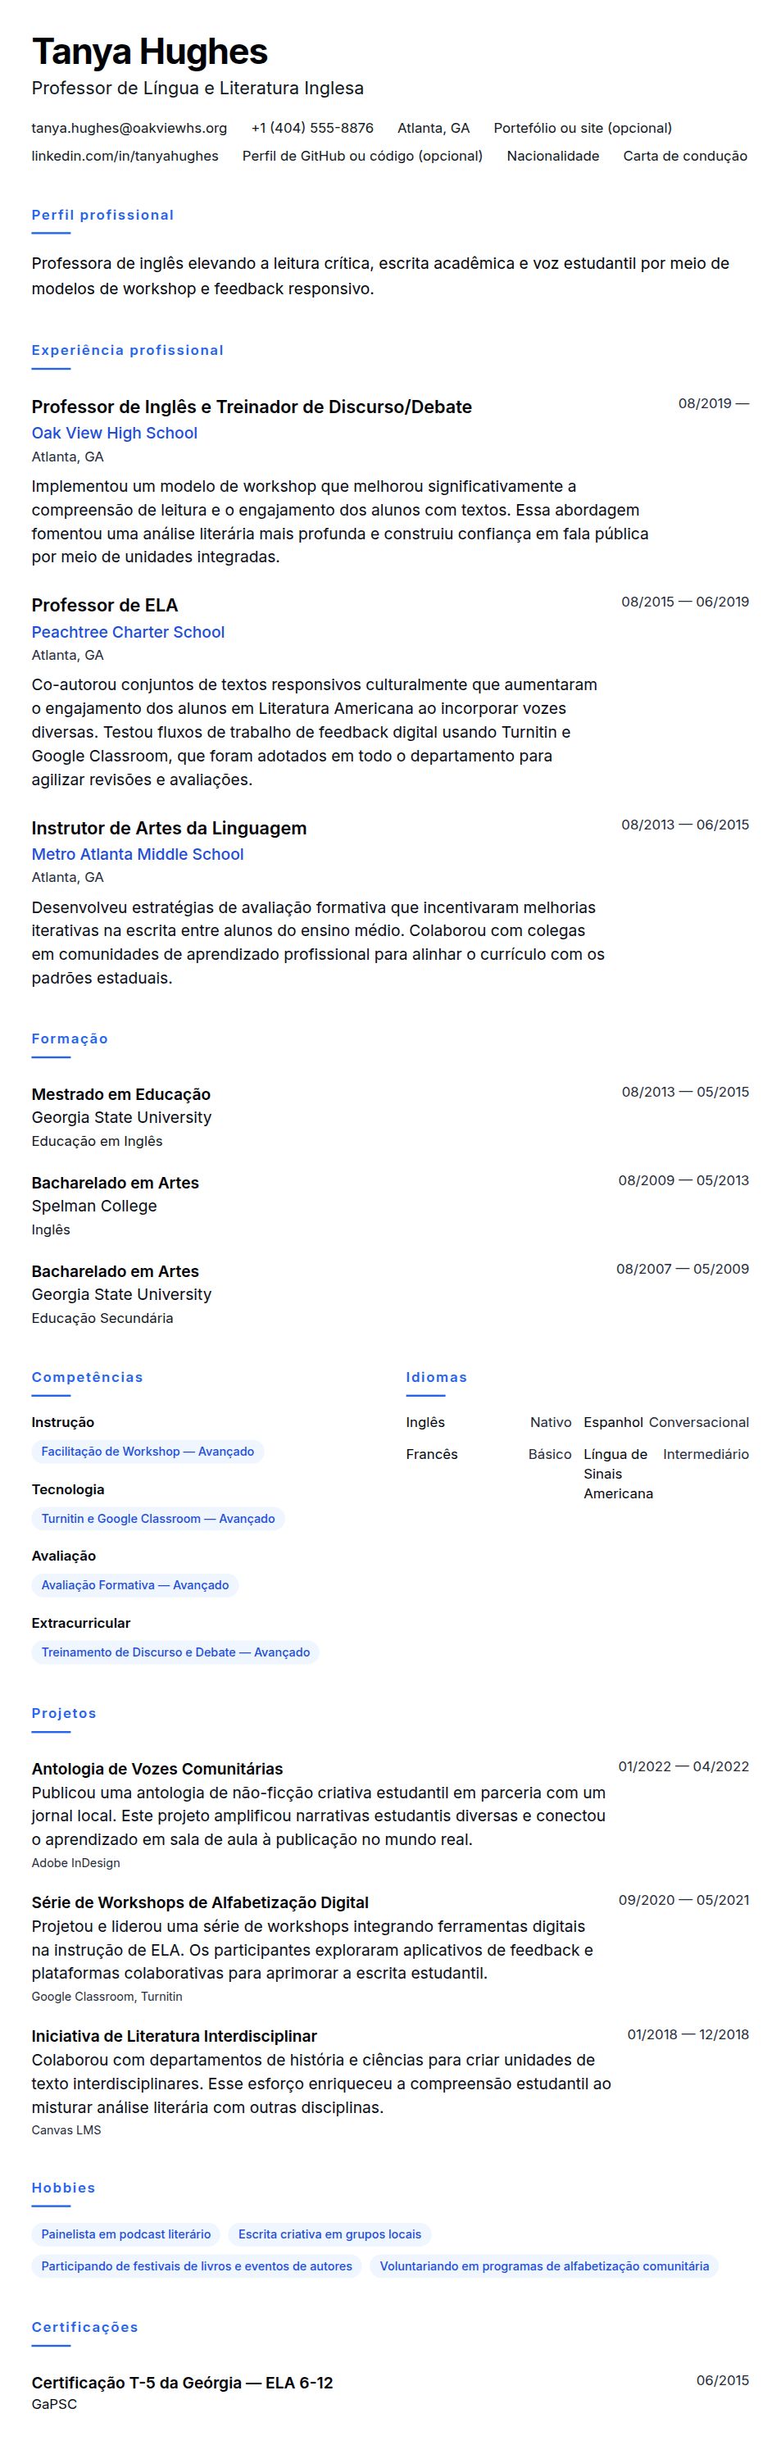Click the Voluntariando em programas de alfabetização tag
Viewport: 781px width, 2445px height.
545,2265
